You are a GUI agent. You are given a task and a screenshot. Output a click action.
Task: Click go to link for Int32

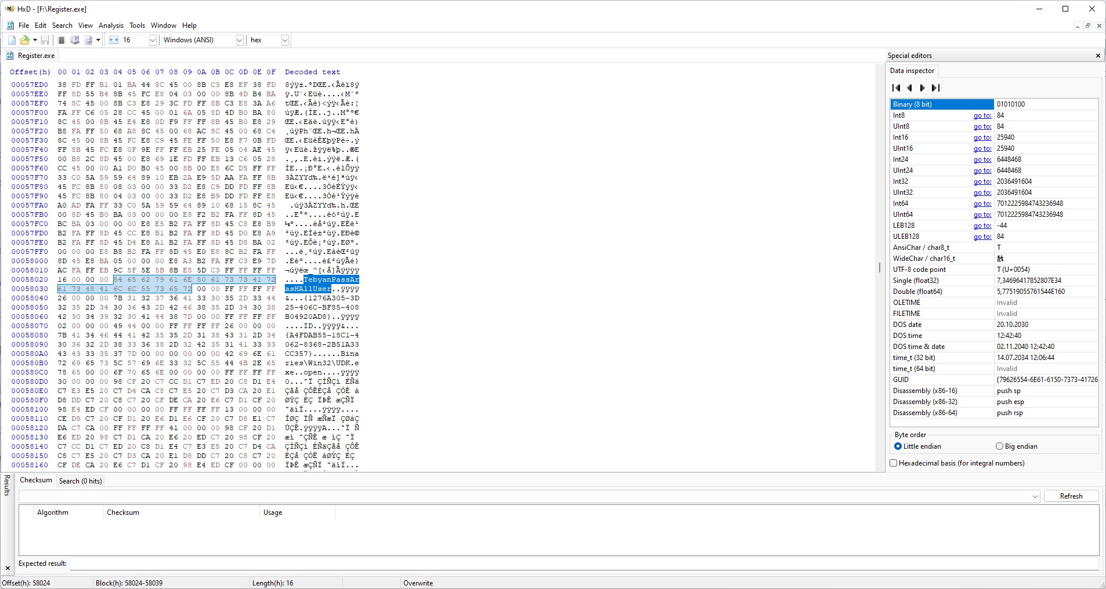(x=982, y=181)
